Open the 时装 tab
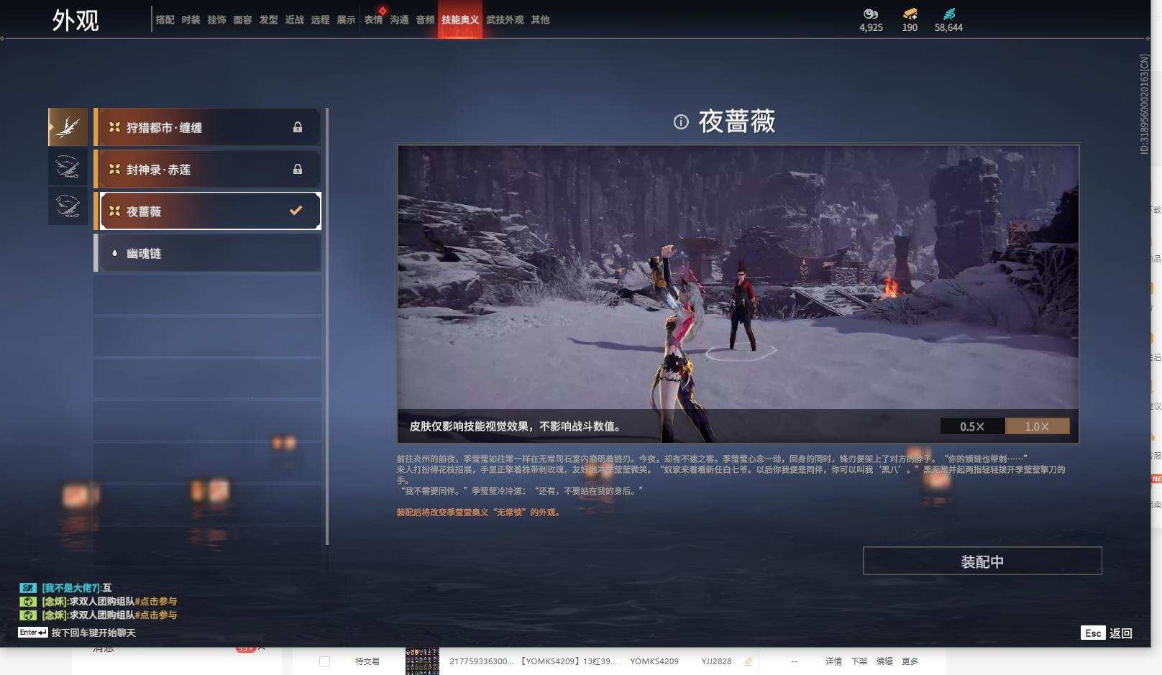Viewport: 1162px width, 675px height. (x=191, y=19)
